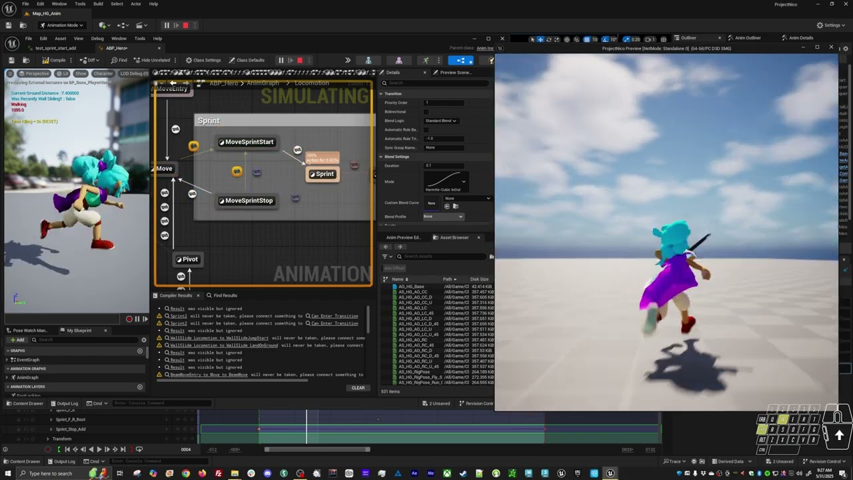Select Animation Blueprint mode icon

coord(460,60)
